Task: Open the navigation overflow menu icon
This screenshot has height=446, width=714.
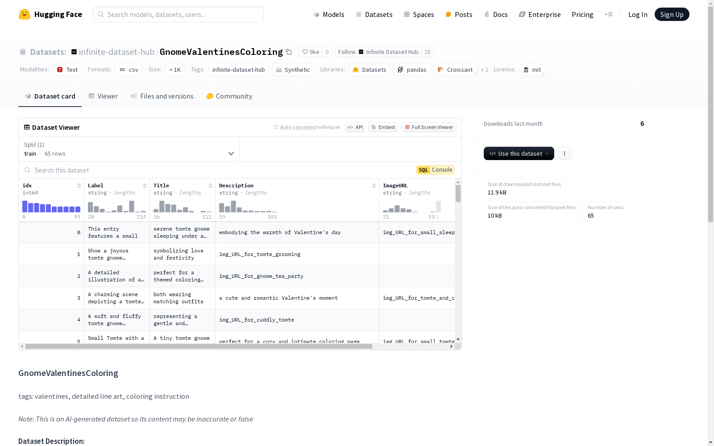Action: click(x=608, y=14)
